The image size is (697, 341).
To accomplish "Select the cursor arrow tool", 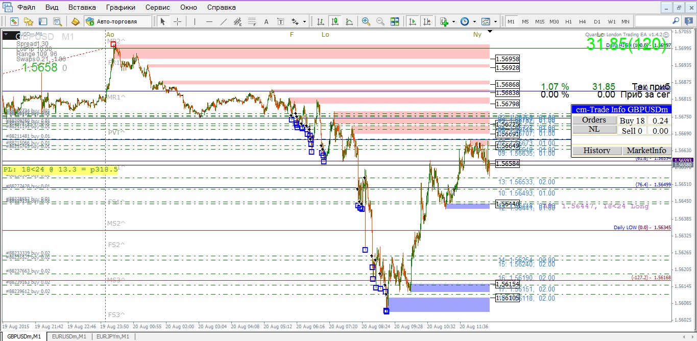I will (x=163, y=21).
